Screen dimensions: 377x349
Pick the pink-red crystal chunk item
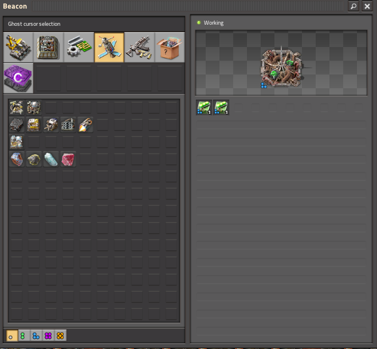(68, 159)
